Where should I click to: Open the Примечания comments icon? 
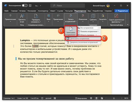[58, 16]
